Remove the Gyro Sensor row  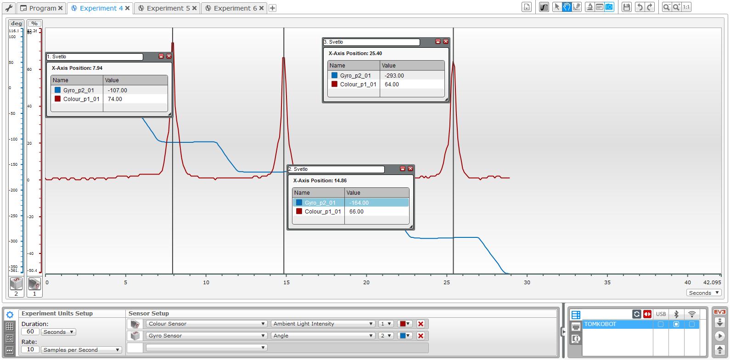pyautogui.click(x=421, y=336)
